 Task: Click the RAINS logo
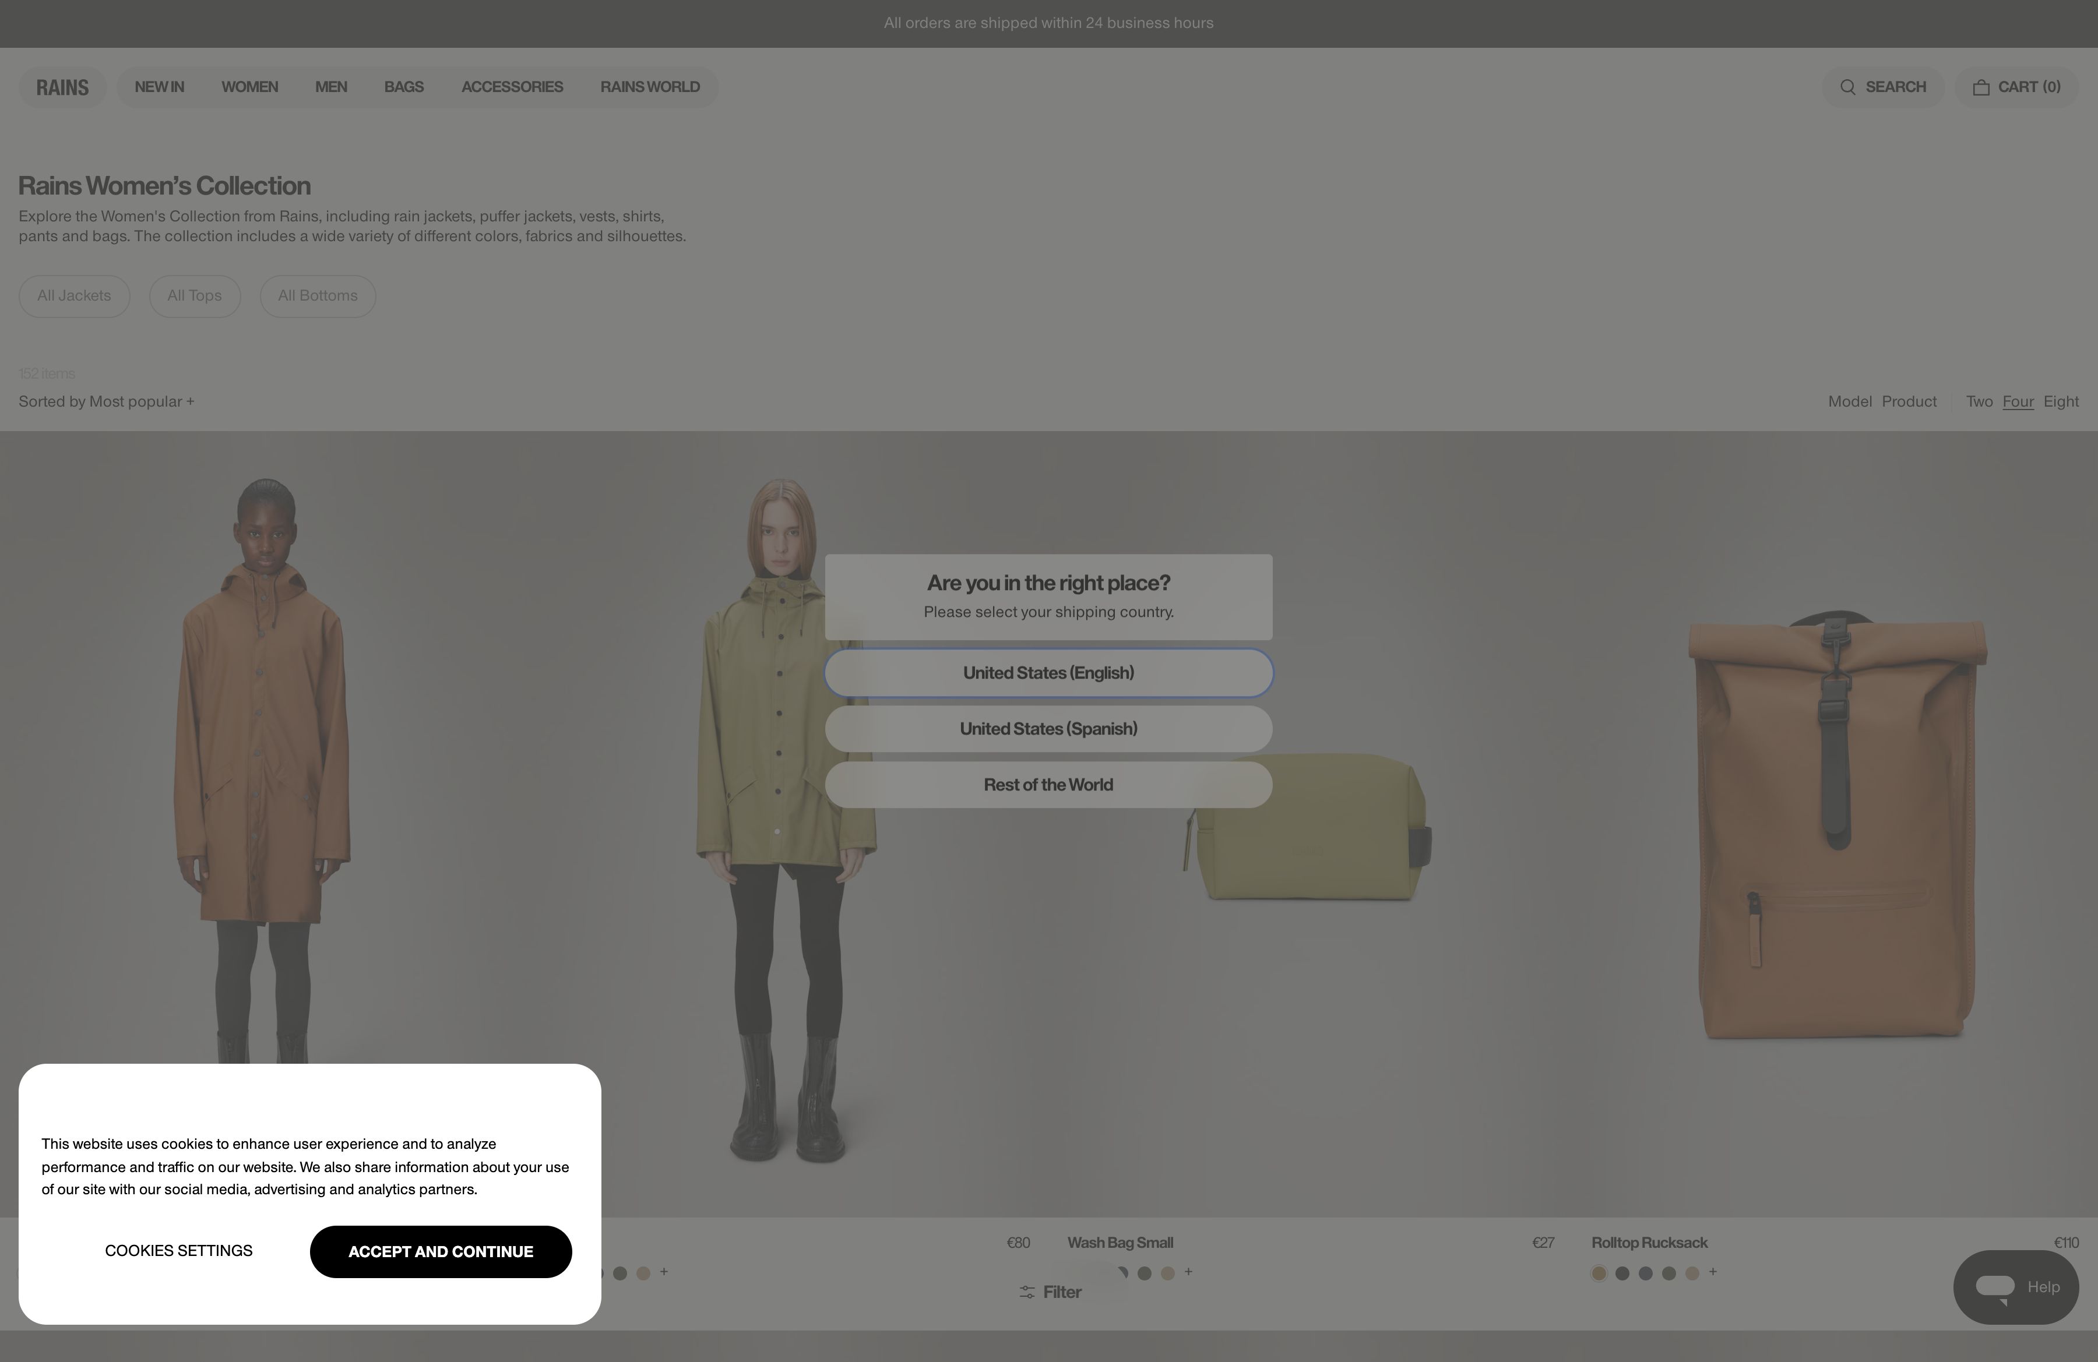pyautogui.click(x=62, y=87)
